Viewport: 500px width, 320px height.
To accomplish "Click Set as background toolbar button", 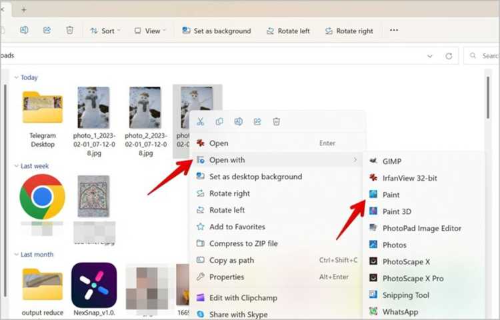I will coord(216,31).
